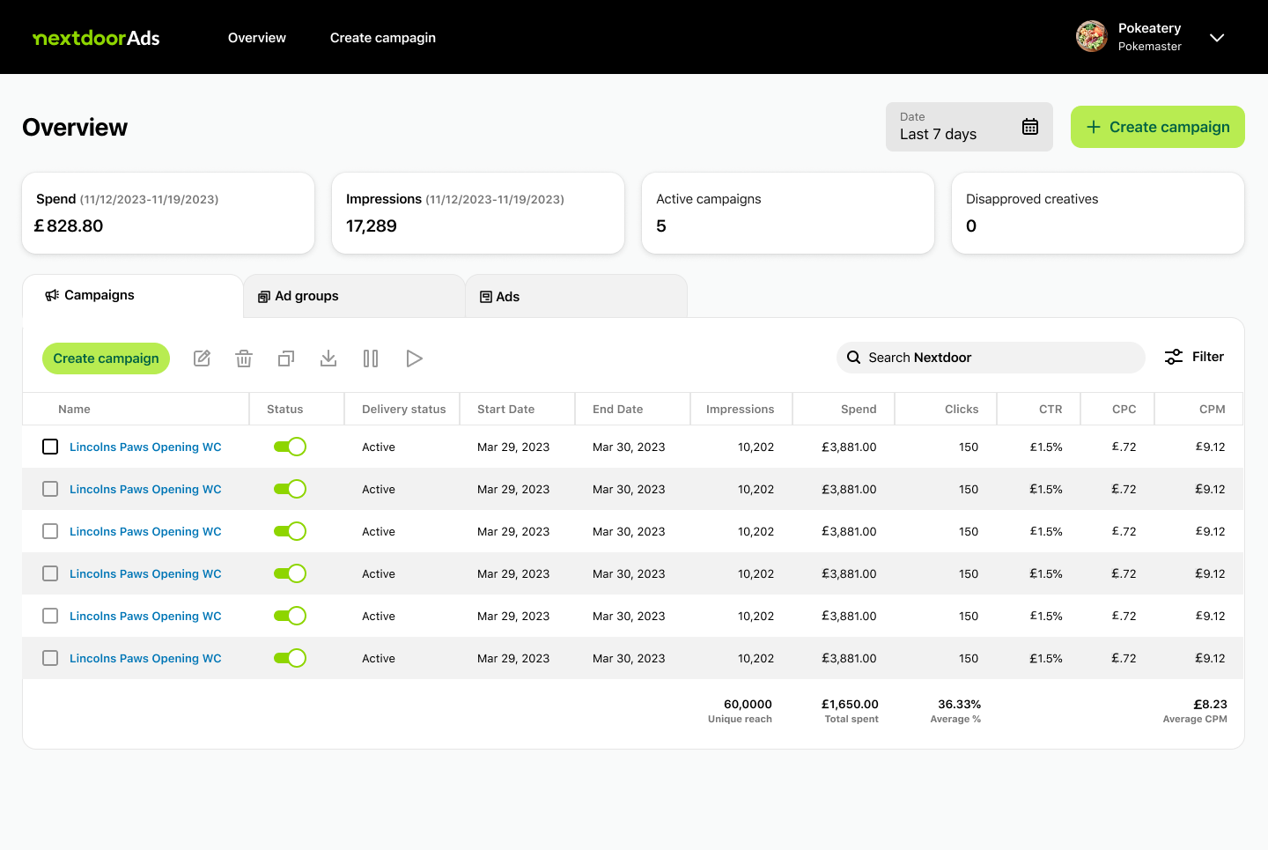Image resolution: width=1268 pixels, height=850 pixels.
Task: Focus the Search Nextdoor field
Action: tap(991, 358)
